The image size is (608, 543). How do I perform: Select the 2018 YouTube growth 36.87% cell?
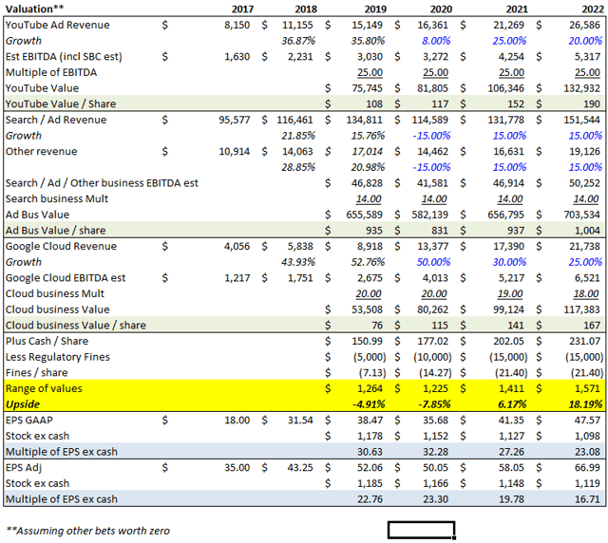click(298, 41)
